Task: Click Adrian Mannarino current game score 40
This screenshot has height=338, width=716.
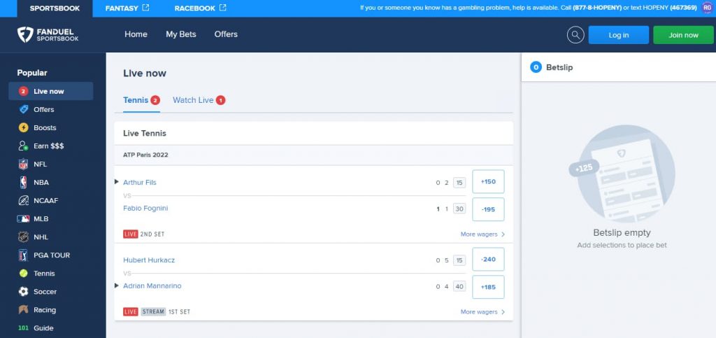Action: click(x=459, y=287)
